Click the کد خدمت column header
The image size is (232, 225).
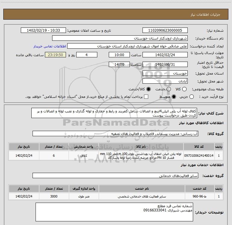pyautogui.click(x=199, y=188)
